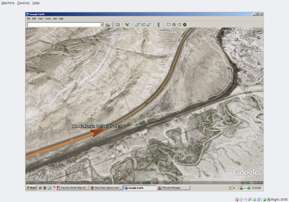Add a polygon using the toolbar icon
Screen dimensions: 289x202
(x=137, y=25)
